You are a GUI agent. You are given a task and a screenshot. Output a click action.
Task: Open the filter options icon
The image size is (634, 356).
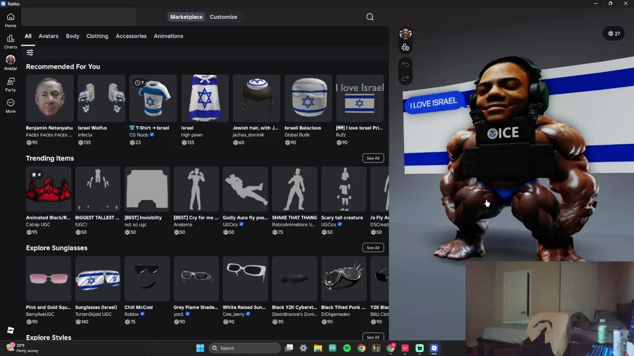tap(30, 52)
